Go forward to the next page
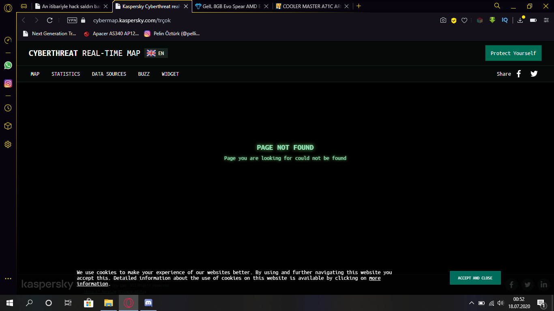This screenshot has width=554, height=311. coord(37,20)
